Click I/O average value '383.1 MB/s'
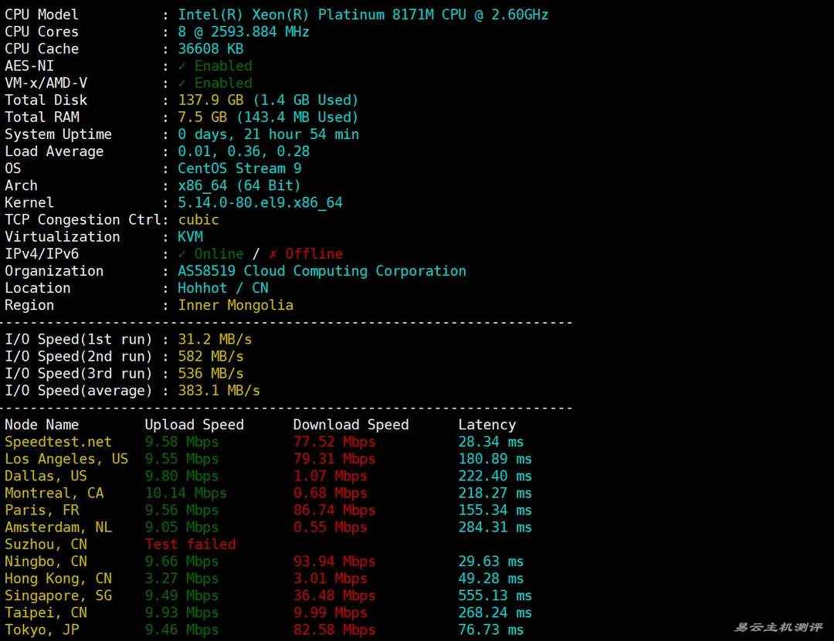Viewport: 834px width, 641px height. click(219, 391)
